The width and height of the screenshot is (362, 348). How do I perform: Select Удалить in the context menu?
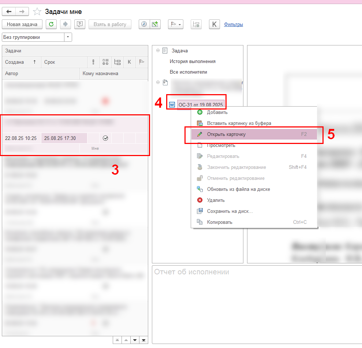click(216, 200)
